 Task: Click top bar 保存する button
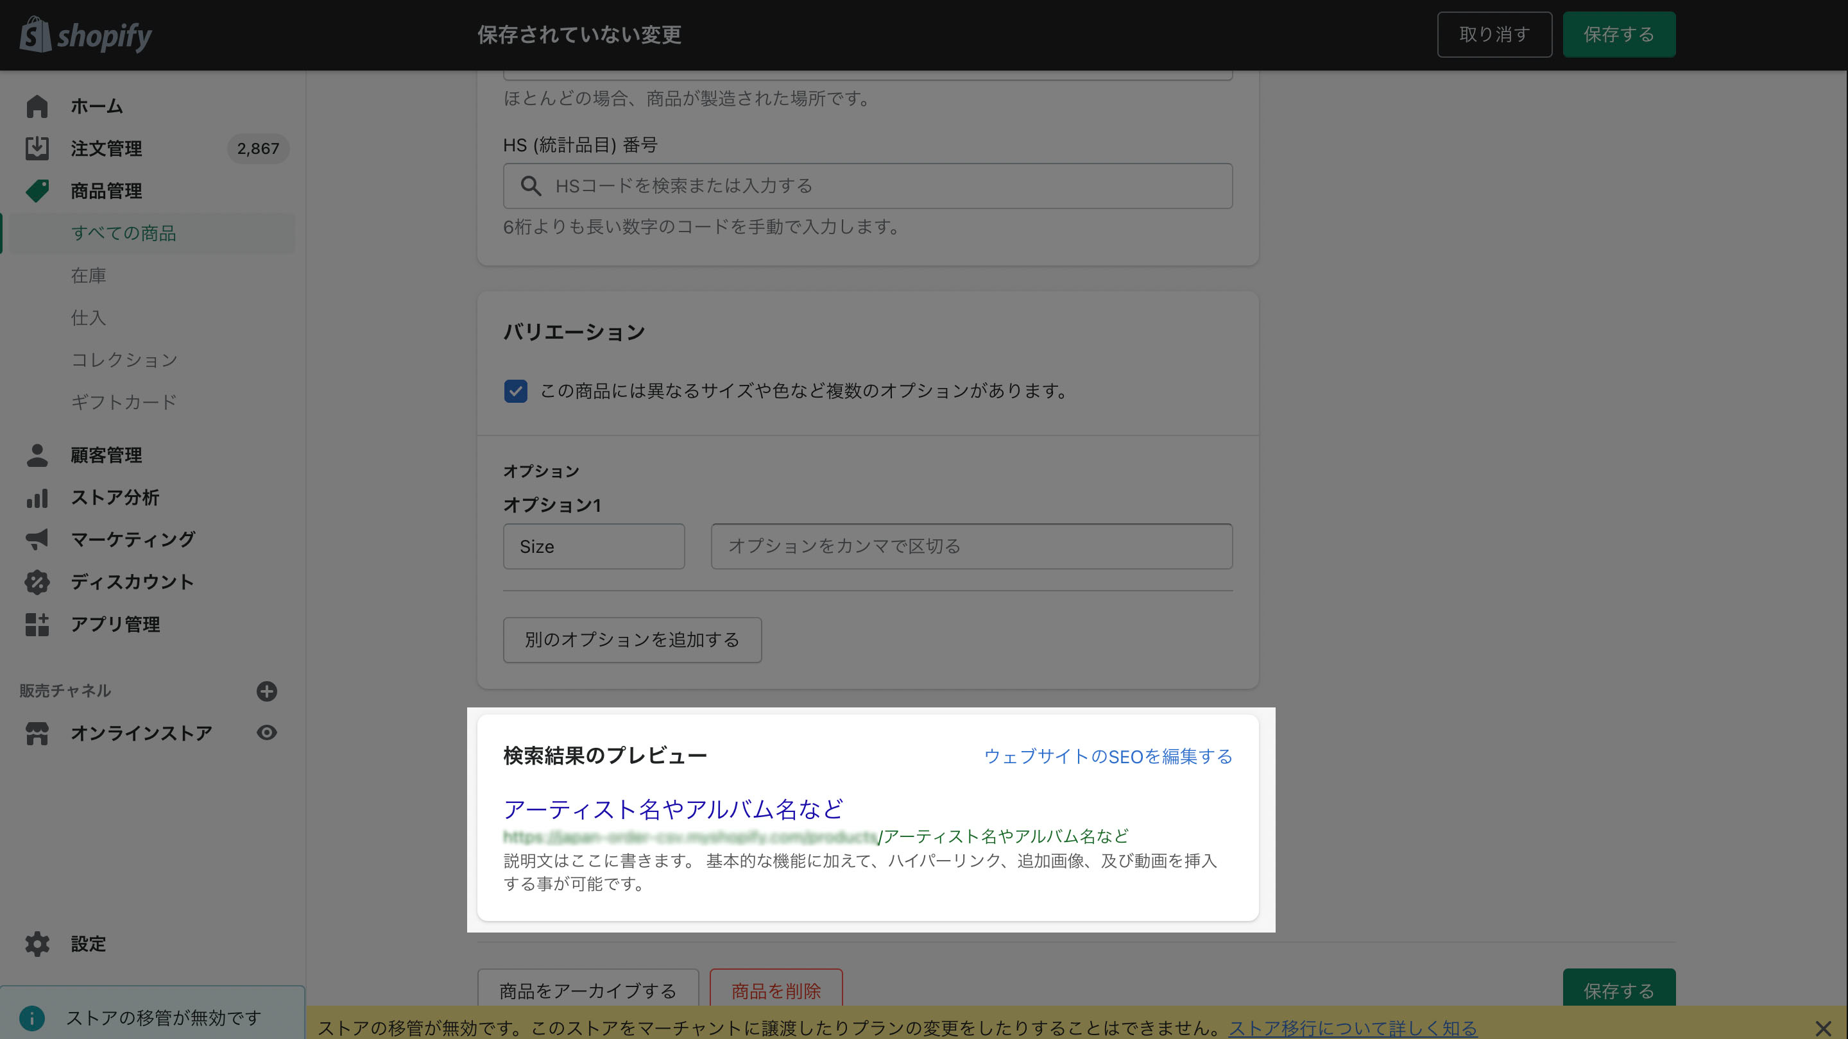click(1619, 35)
